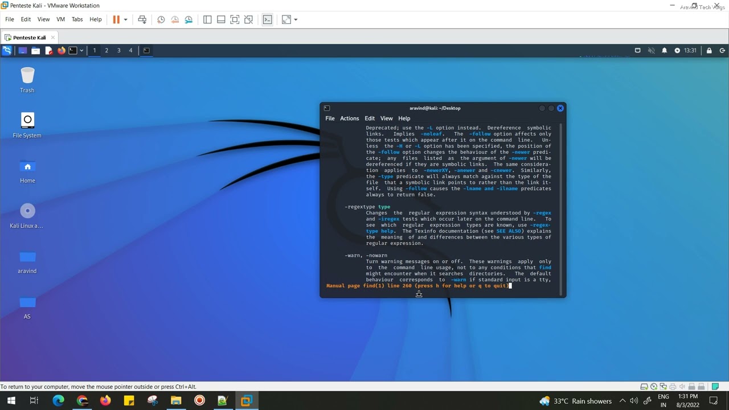
Task: Pause the virtual machine with the orange pause button
Action: 116,19
